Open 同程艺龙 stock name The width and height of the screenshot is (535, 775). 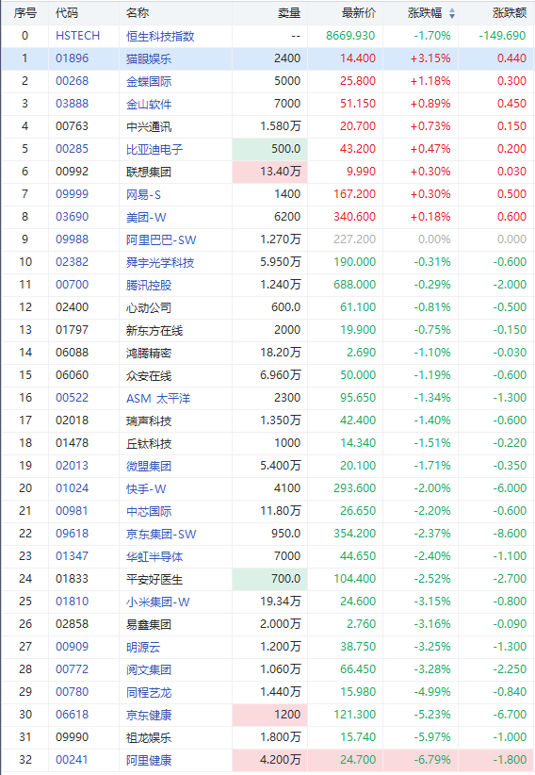point(149,692)
